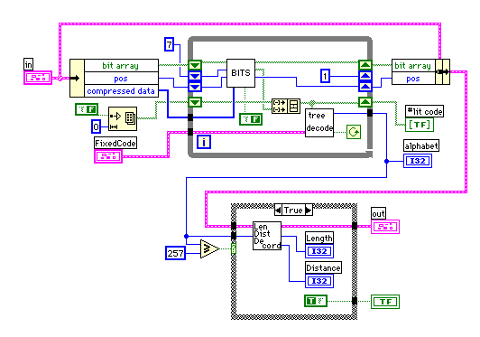Image resolution: width=480 pixels, height=337 pixels.
Task: Select the loop iteration terminal i
Action: 204,142
